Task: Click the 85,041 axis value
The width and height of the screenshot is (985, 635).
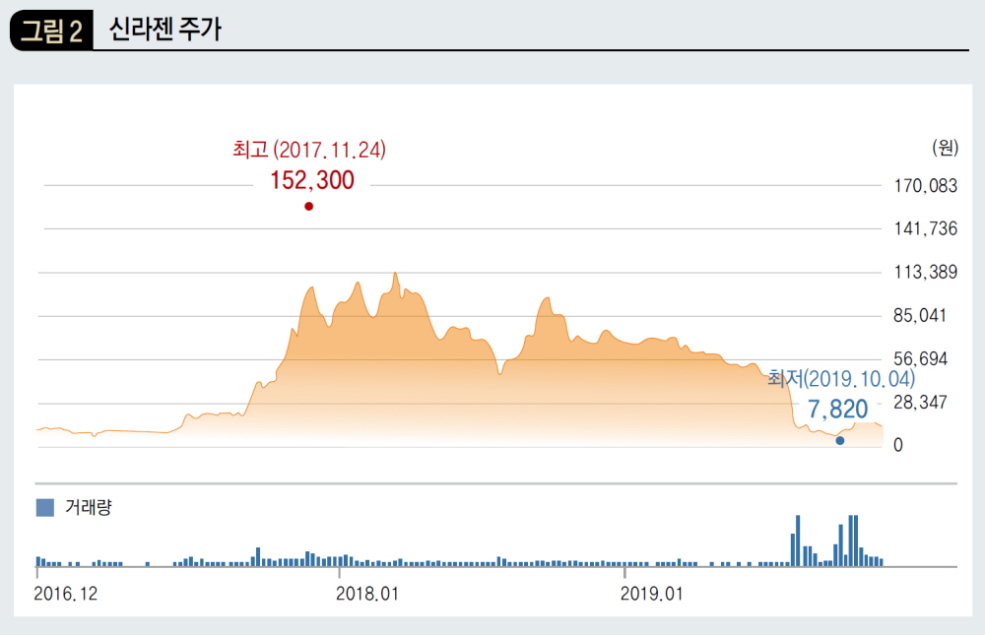Action: 920,315
